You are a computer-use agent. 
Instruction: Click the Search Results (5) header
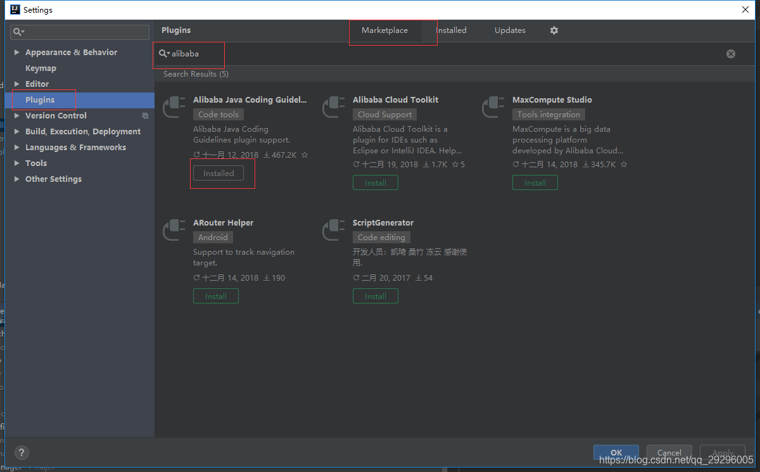[196, 74]
